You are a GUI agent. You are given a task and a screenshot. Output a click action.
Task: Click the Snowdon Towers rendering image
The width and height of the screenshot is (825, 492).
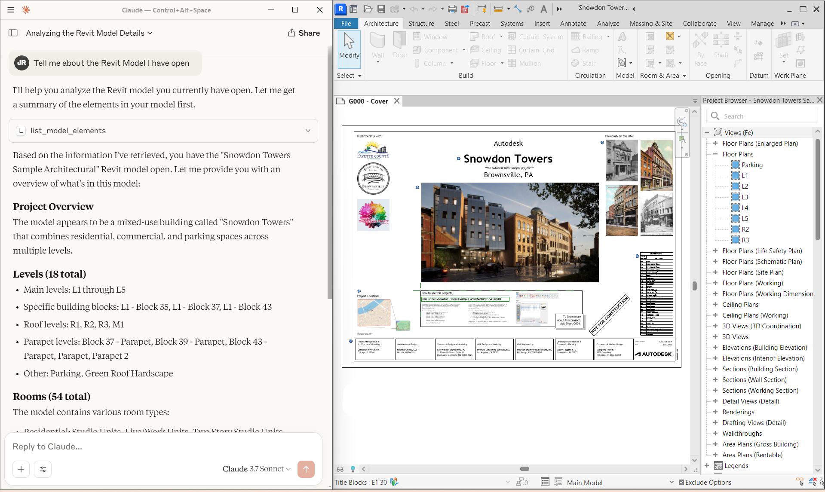click(510, 232)
